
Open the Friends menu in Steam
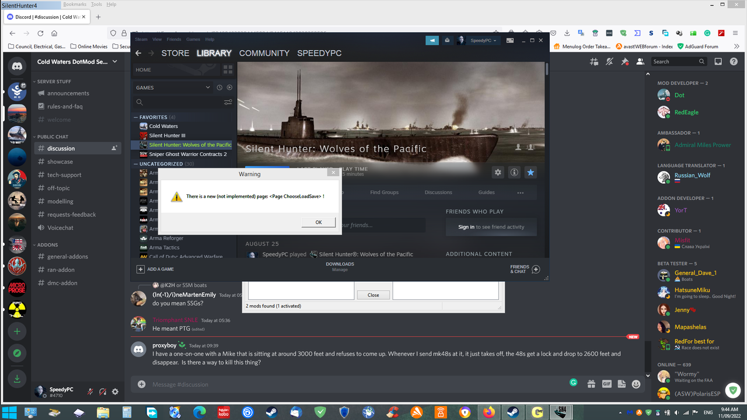coord(174,40)
